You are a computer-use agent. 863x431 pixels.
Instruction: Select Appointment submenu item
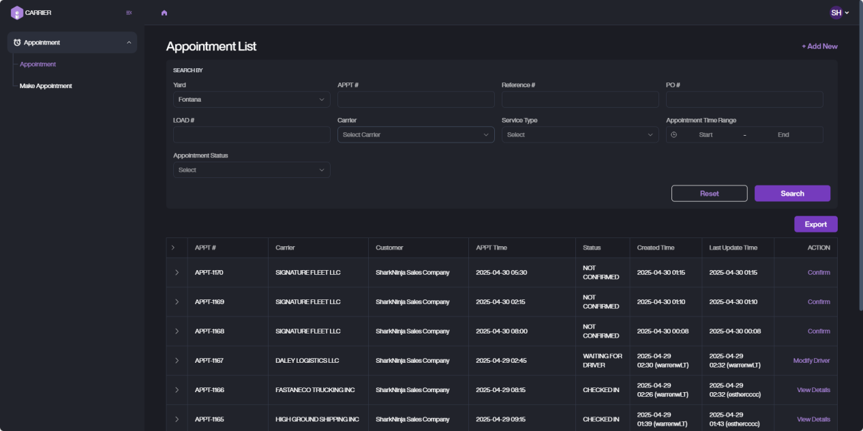click(38, 64)
